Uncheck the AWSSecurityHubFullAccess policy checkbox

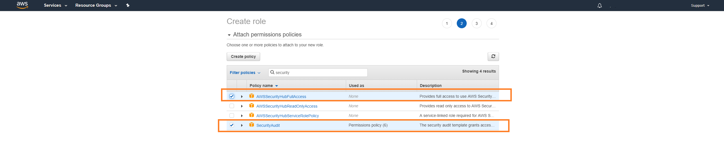coord(232,96)
